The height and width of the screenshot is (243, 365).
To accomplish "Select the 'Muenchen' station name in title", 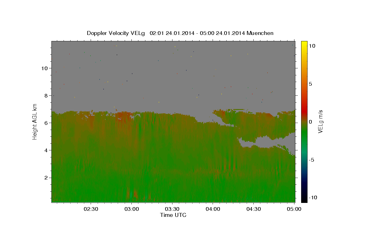I will coord(260,33).
